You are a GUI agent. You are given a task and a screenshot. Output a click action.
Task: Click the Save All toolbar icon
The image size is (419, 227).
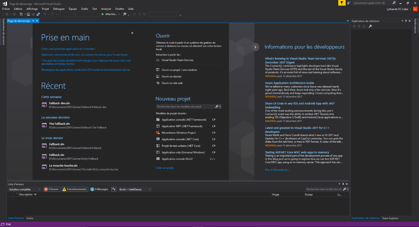(38, 14)
